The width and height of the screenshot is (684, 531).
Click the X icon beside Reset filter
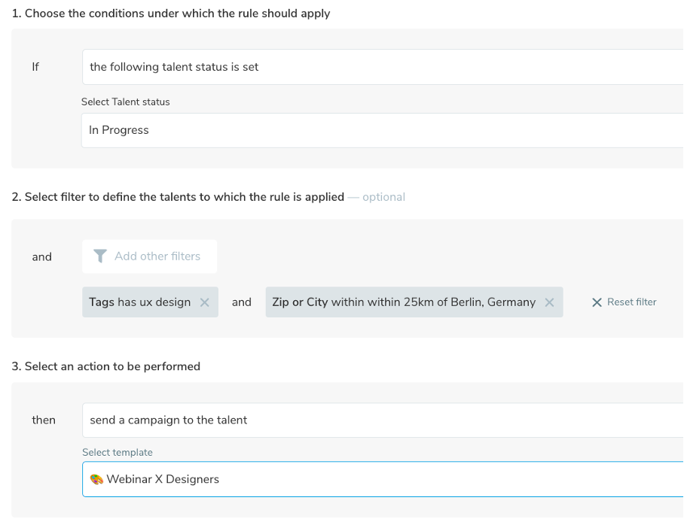point(597,302)
